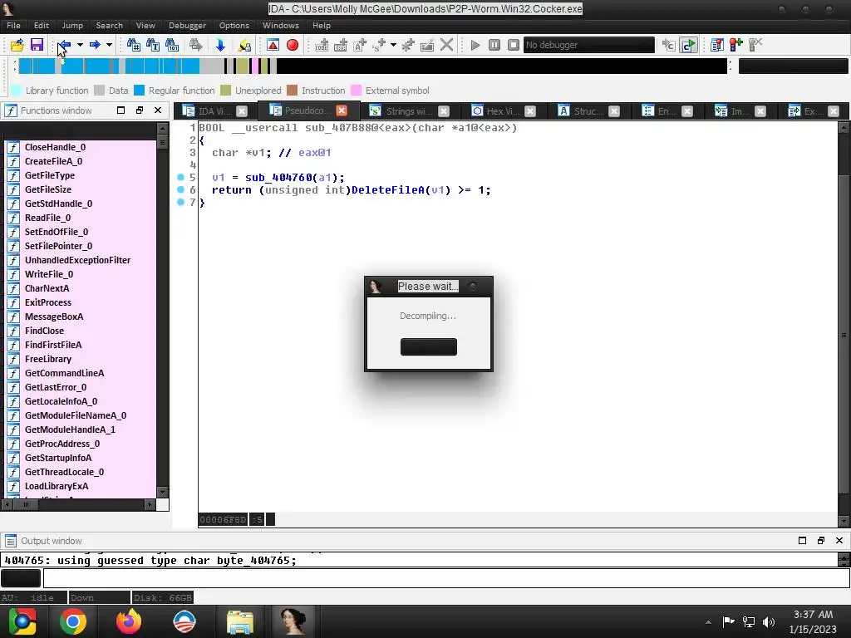Toggle breakpoint dot on line 6
The height and width of the screenshot is (638, 851).
(x=180, y=189)
